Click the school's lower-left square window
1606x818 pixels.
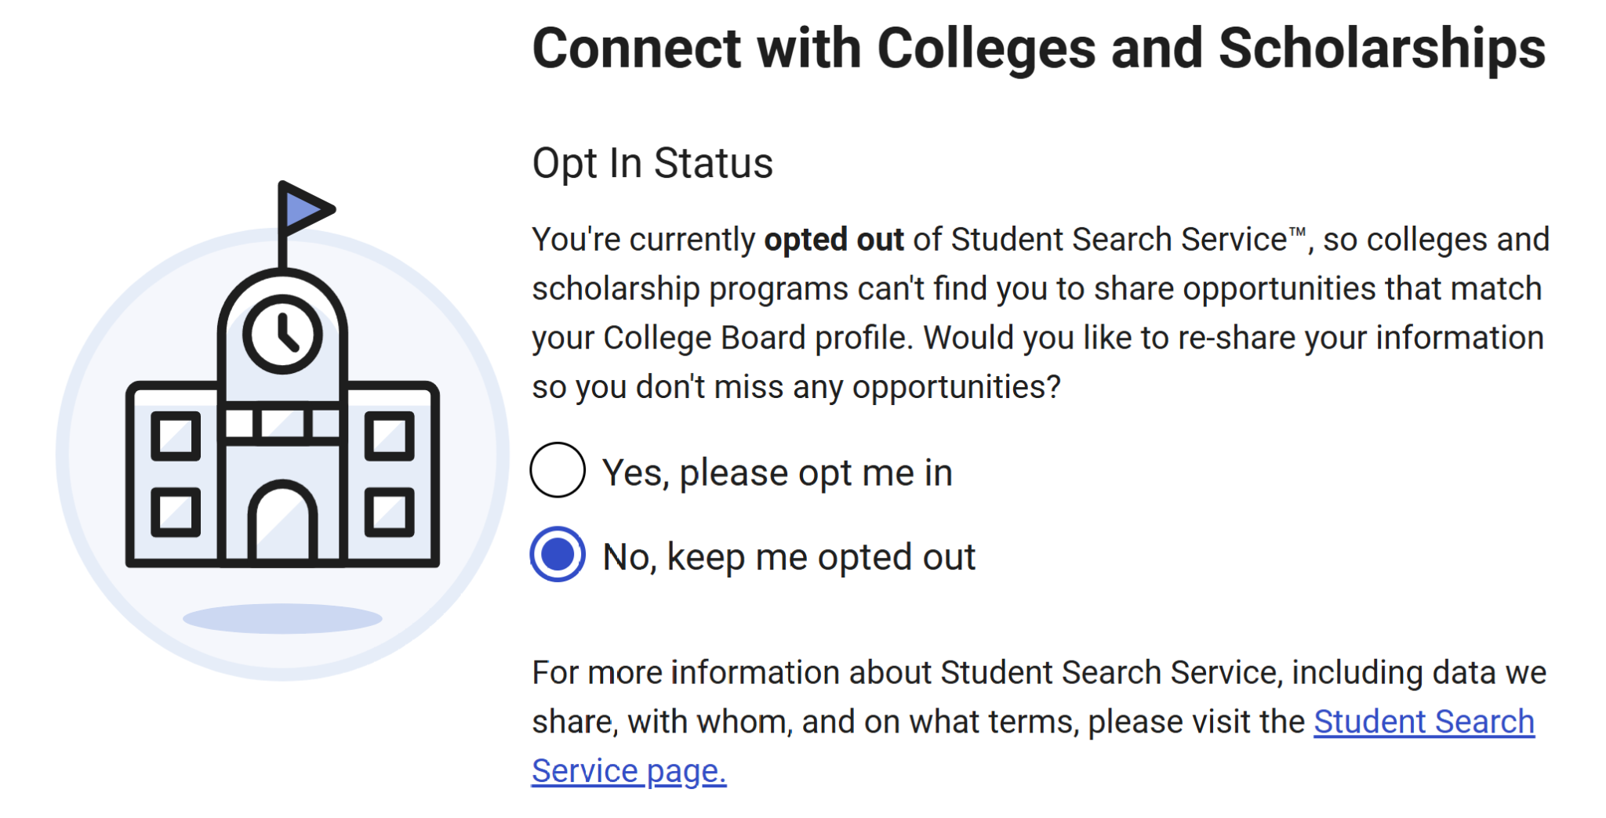(x=176, y=512)
